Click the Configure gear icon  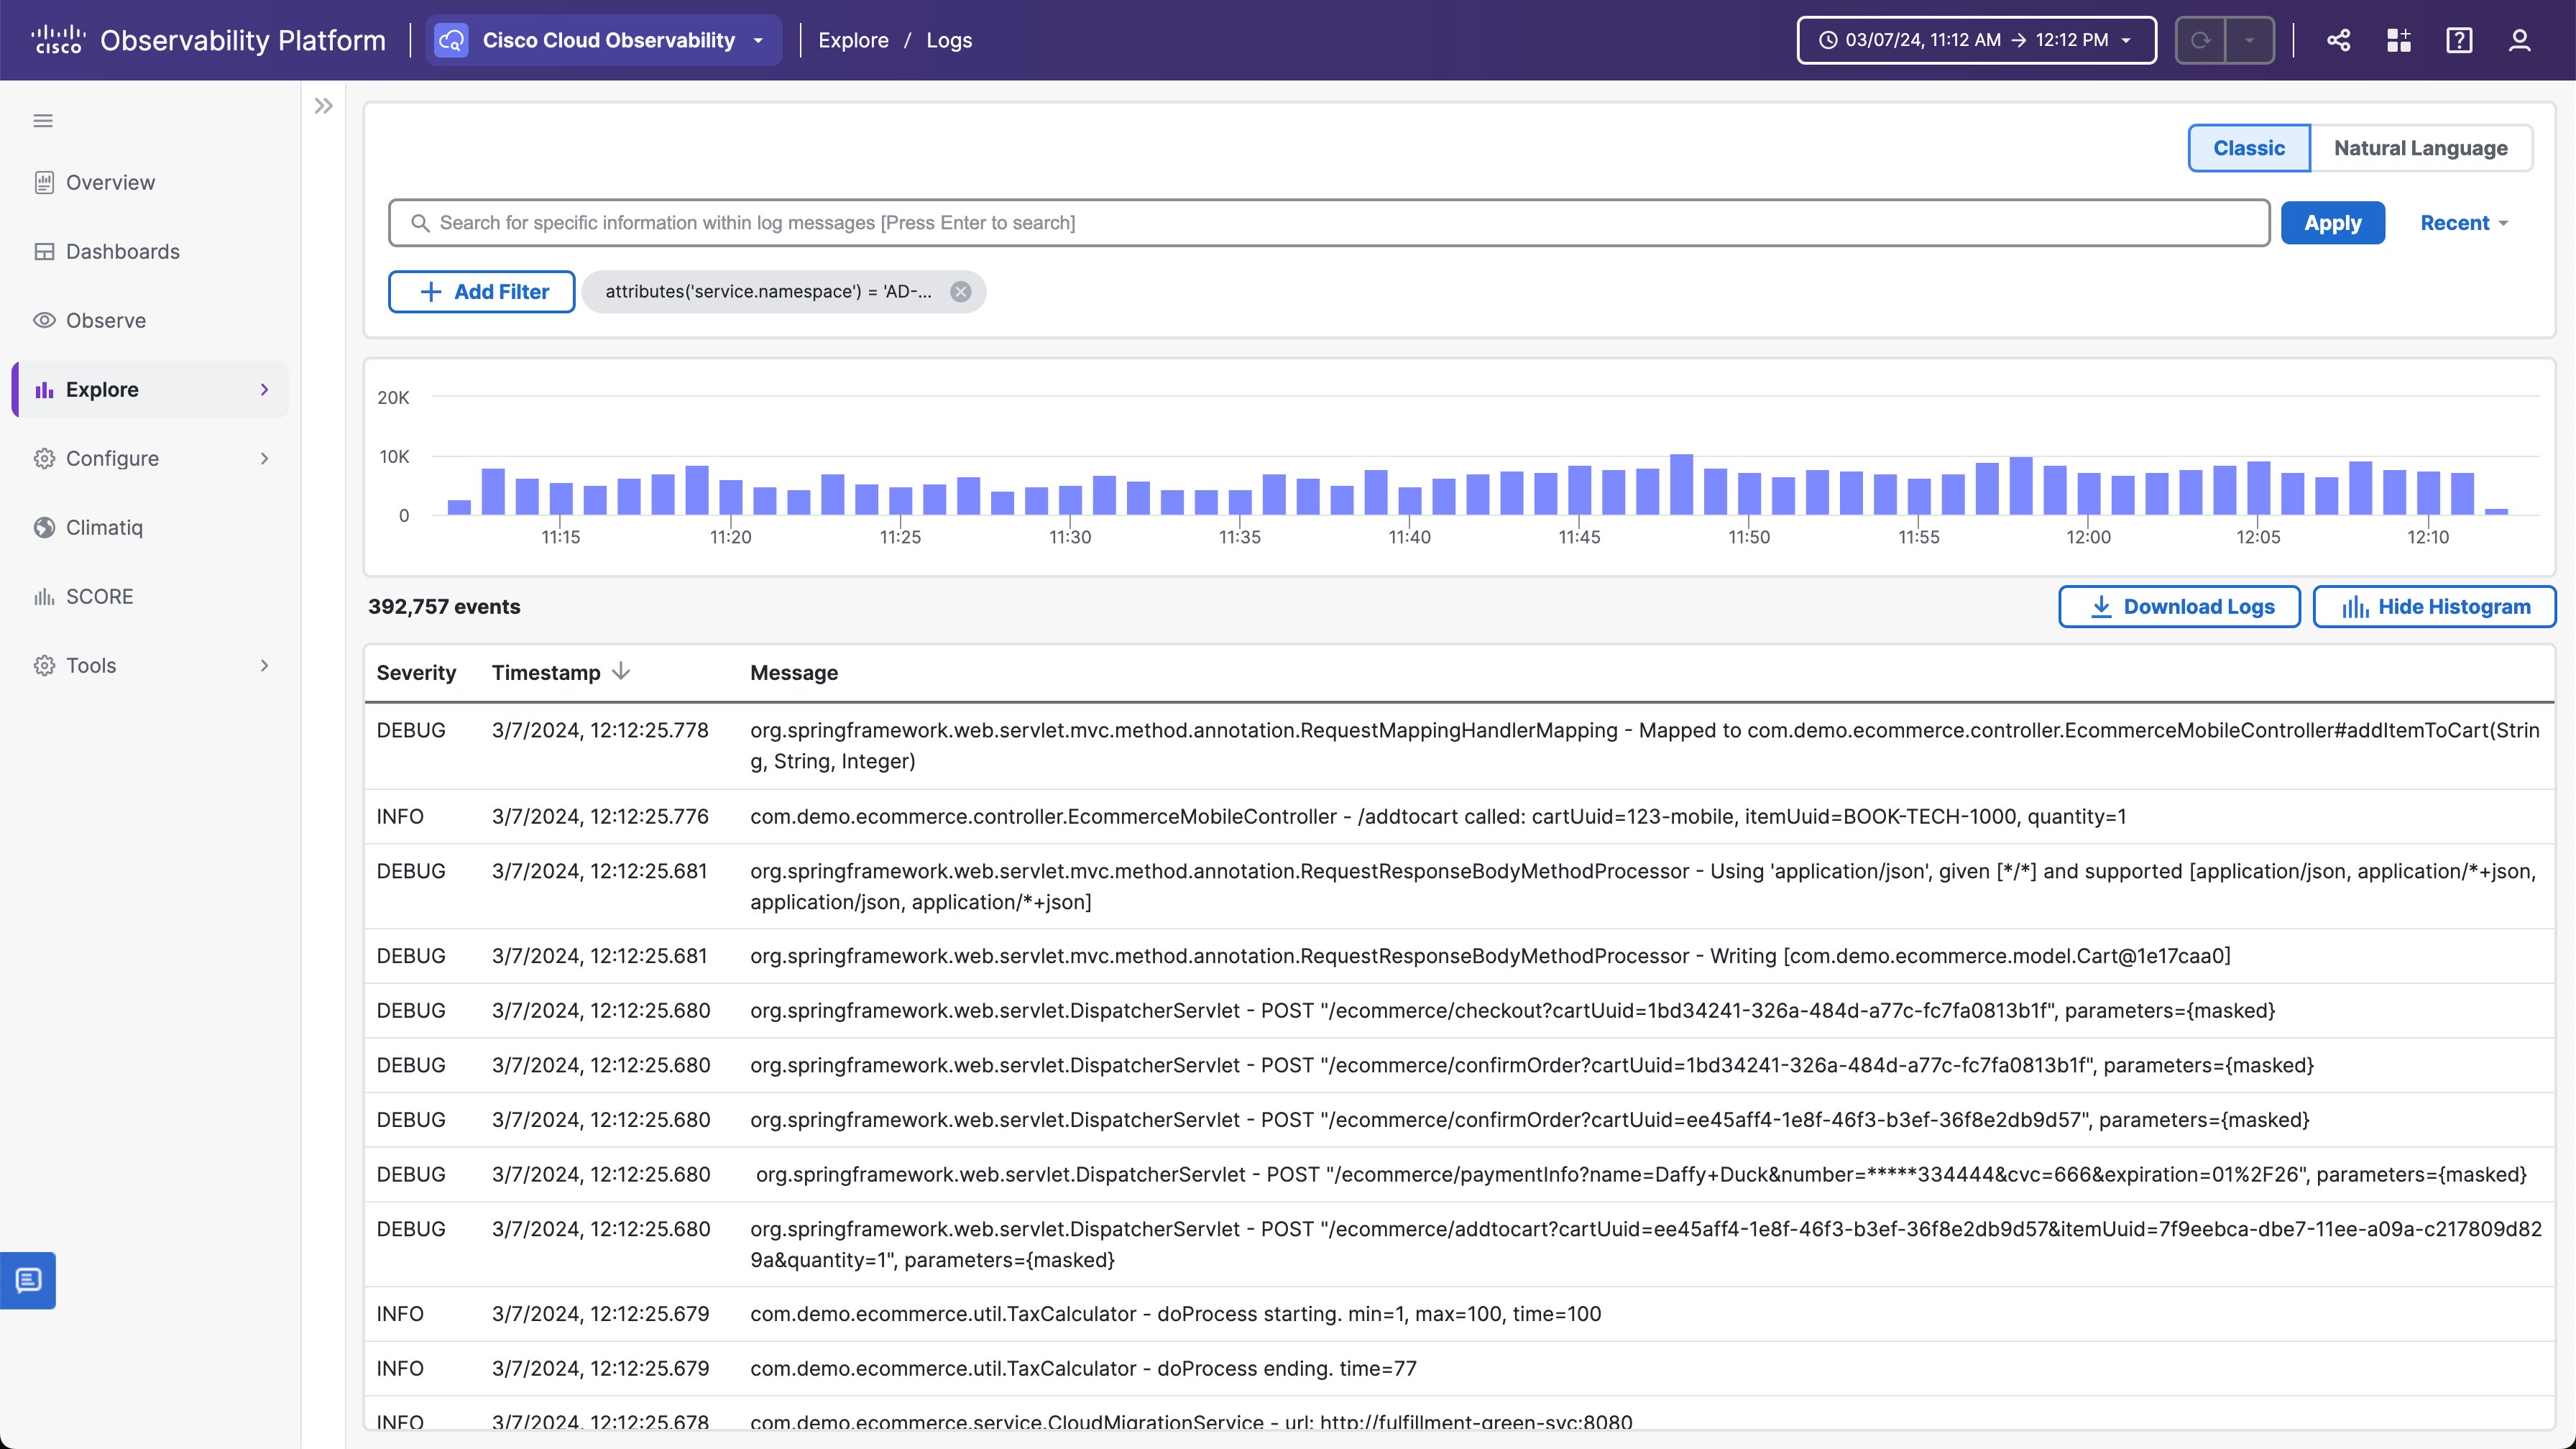(44, 458)
